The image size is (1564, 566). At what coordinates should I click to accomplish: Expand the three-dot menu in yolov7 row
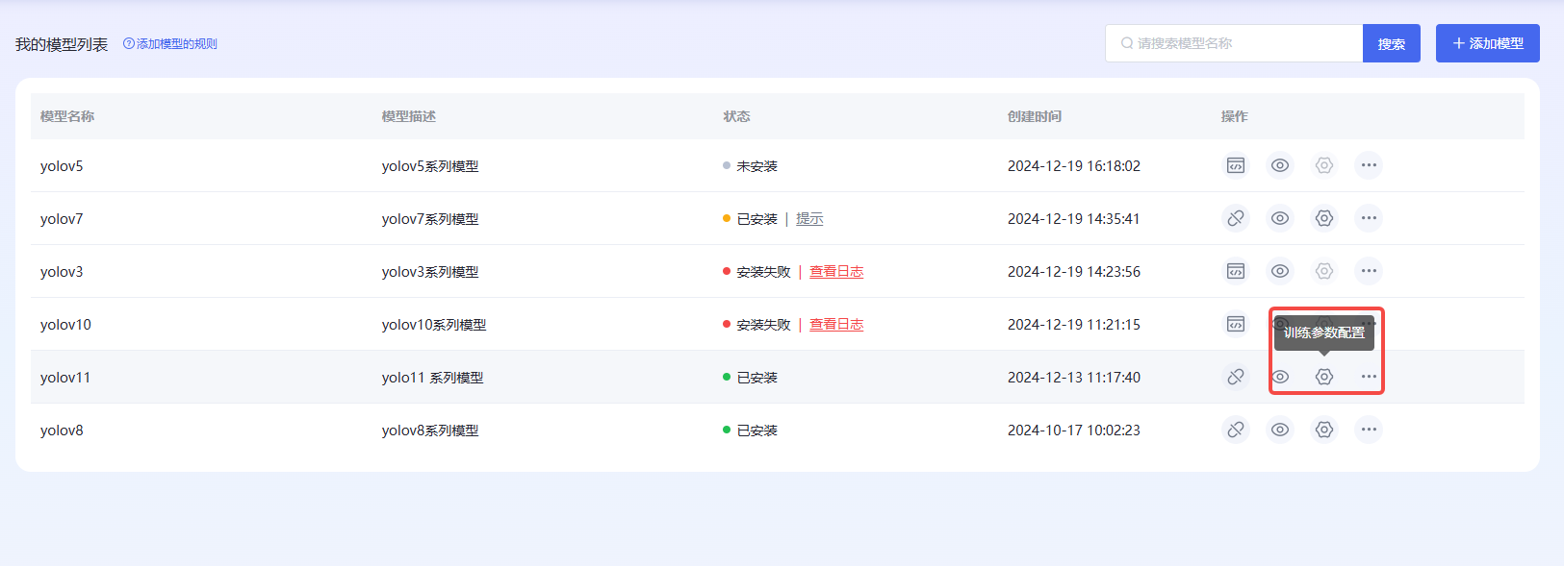coord(1369,218)
